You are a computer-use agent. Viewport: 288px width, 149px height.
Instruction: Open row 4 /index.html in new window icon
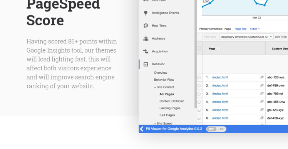coord(262,101)
